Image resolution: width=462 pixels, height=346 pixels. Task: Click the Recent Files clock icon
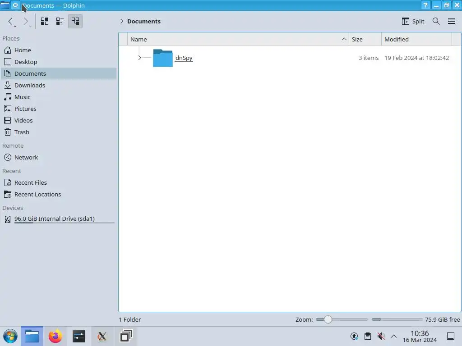pyautogui.click(x=8, y=183)
